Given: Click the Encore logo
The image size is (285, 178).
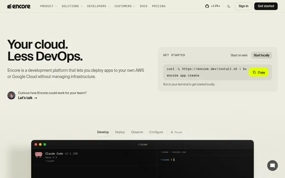Looking at the screenshot, I should 19,6.
